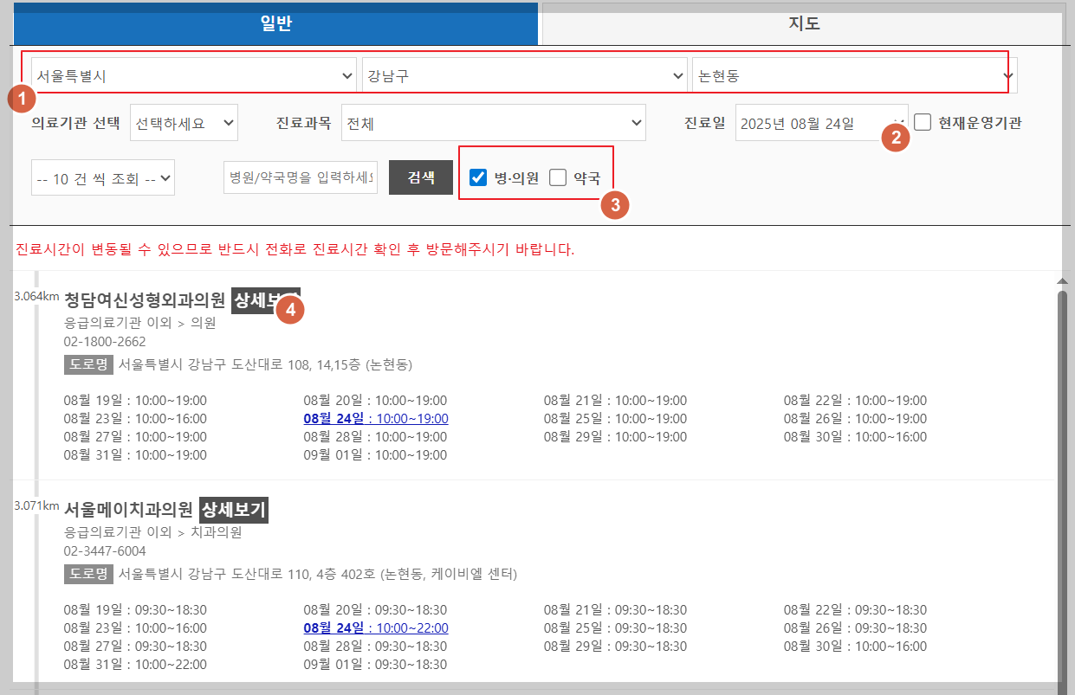1075x695 pixels.
Task: Check the 약국 checkbox
Action: click(x=558, y=177)
